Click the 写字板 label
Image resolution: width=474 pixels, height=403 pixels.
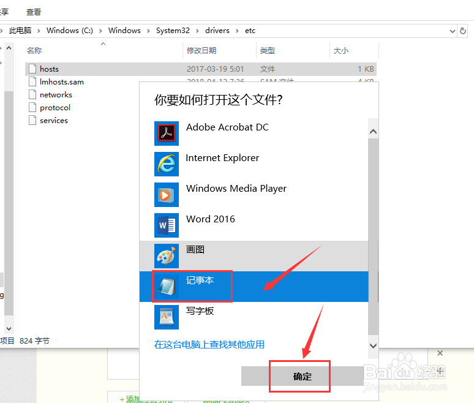[200, 311]
